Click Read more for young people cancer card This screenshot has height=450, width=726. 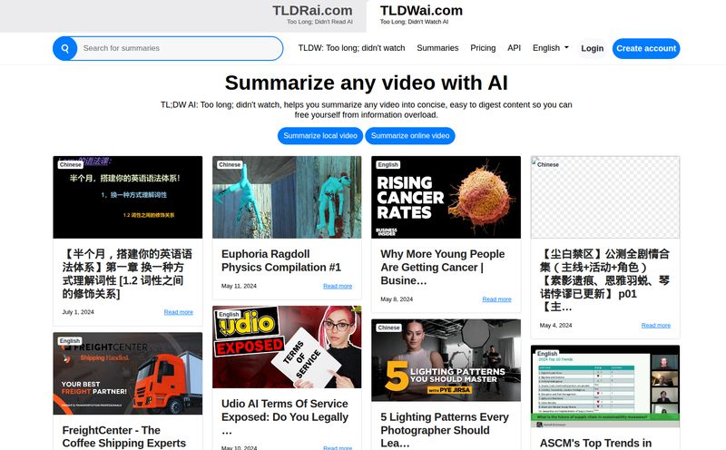click(496, 299)
